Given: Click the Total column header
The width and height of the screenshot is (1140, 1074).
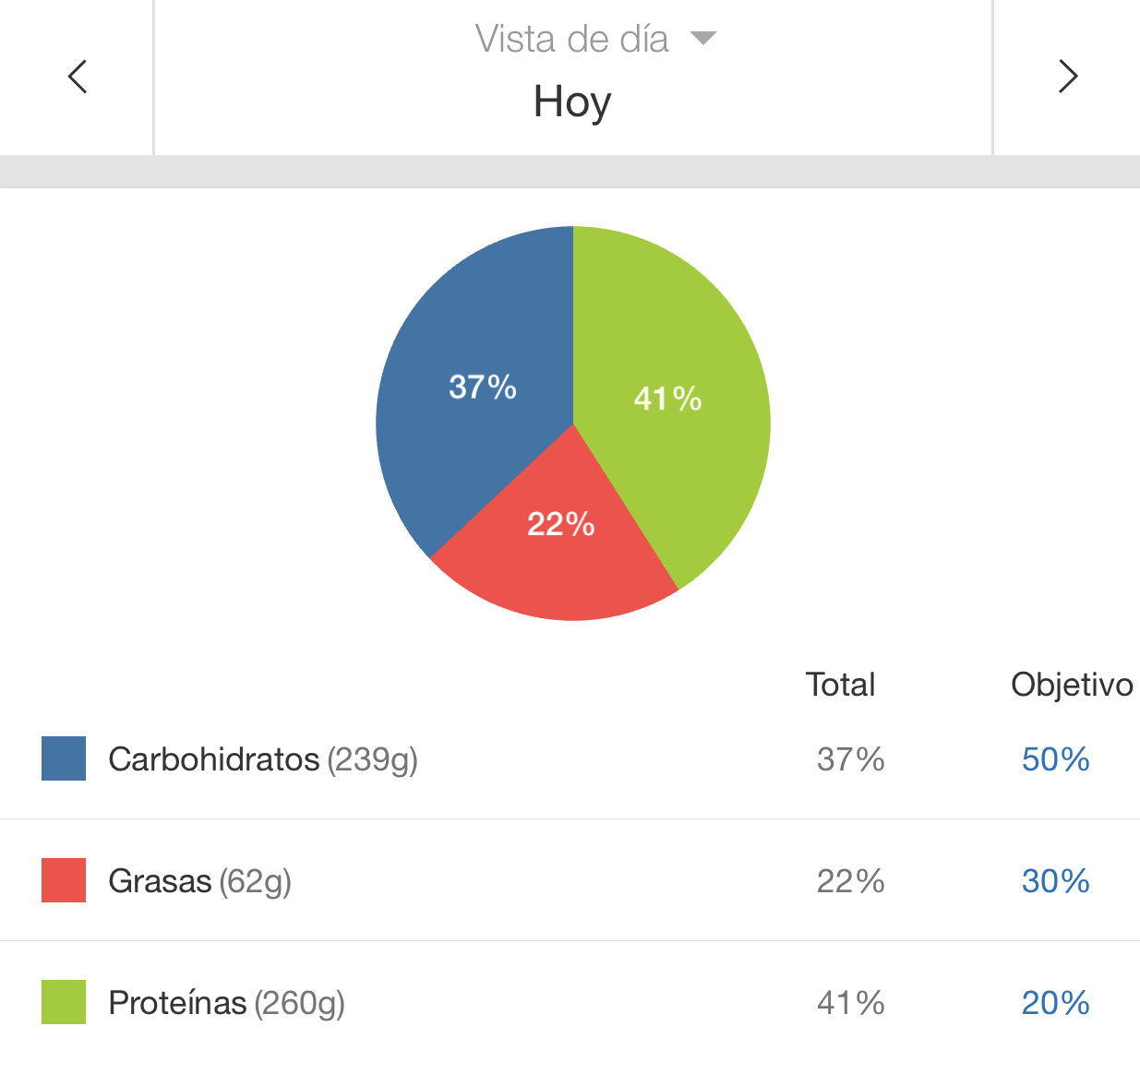Looking at the screenshot, I should pos(840,685).
